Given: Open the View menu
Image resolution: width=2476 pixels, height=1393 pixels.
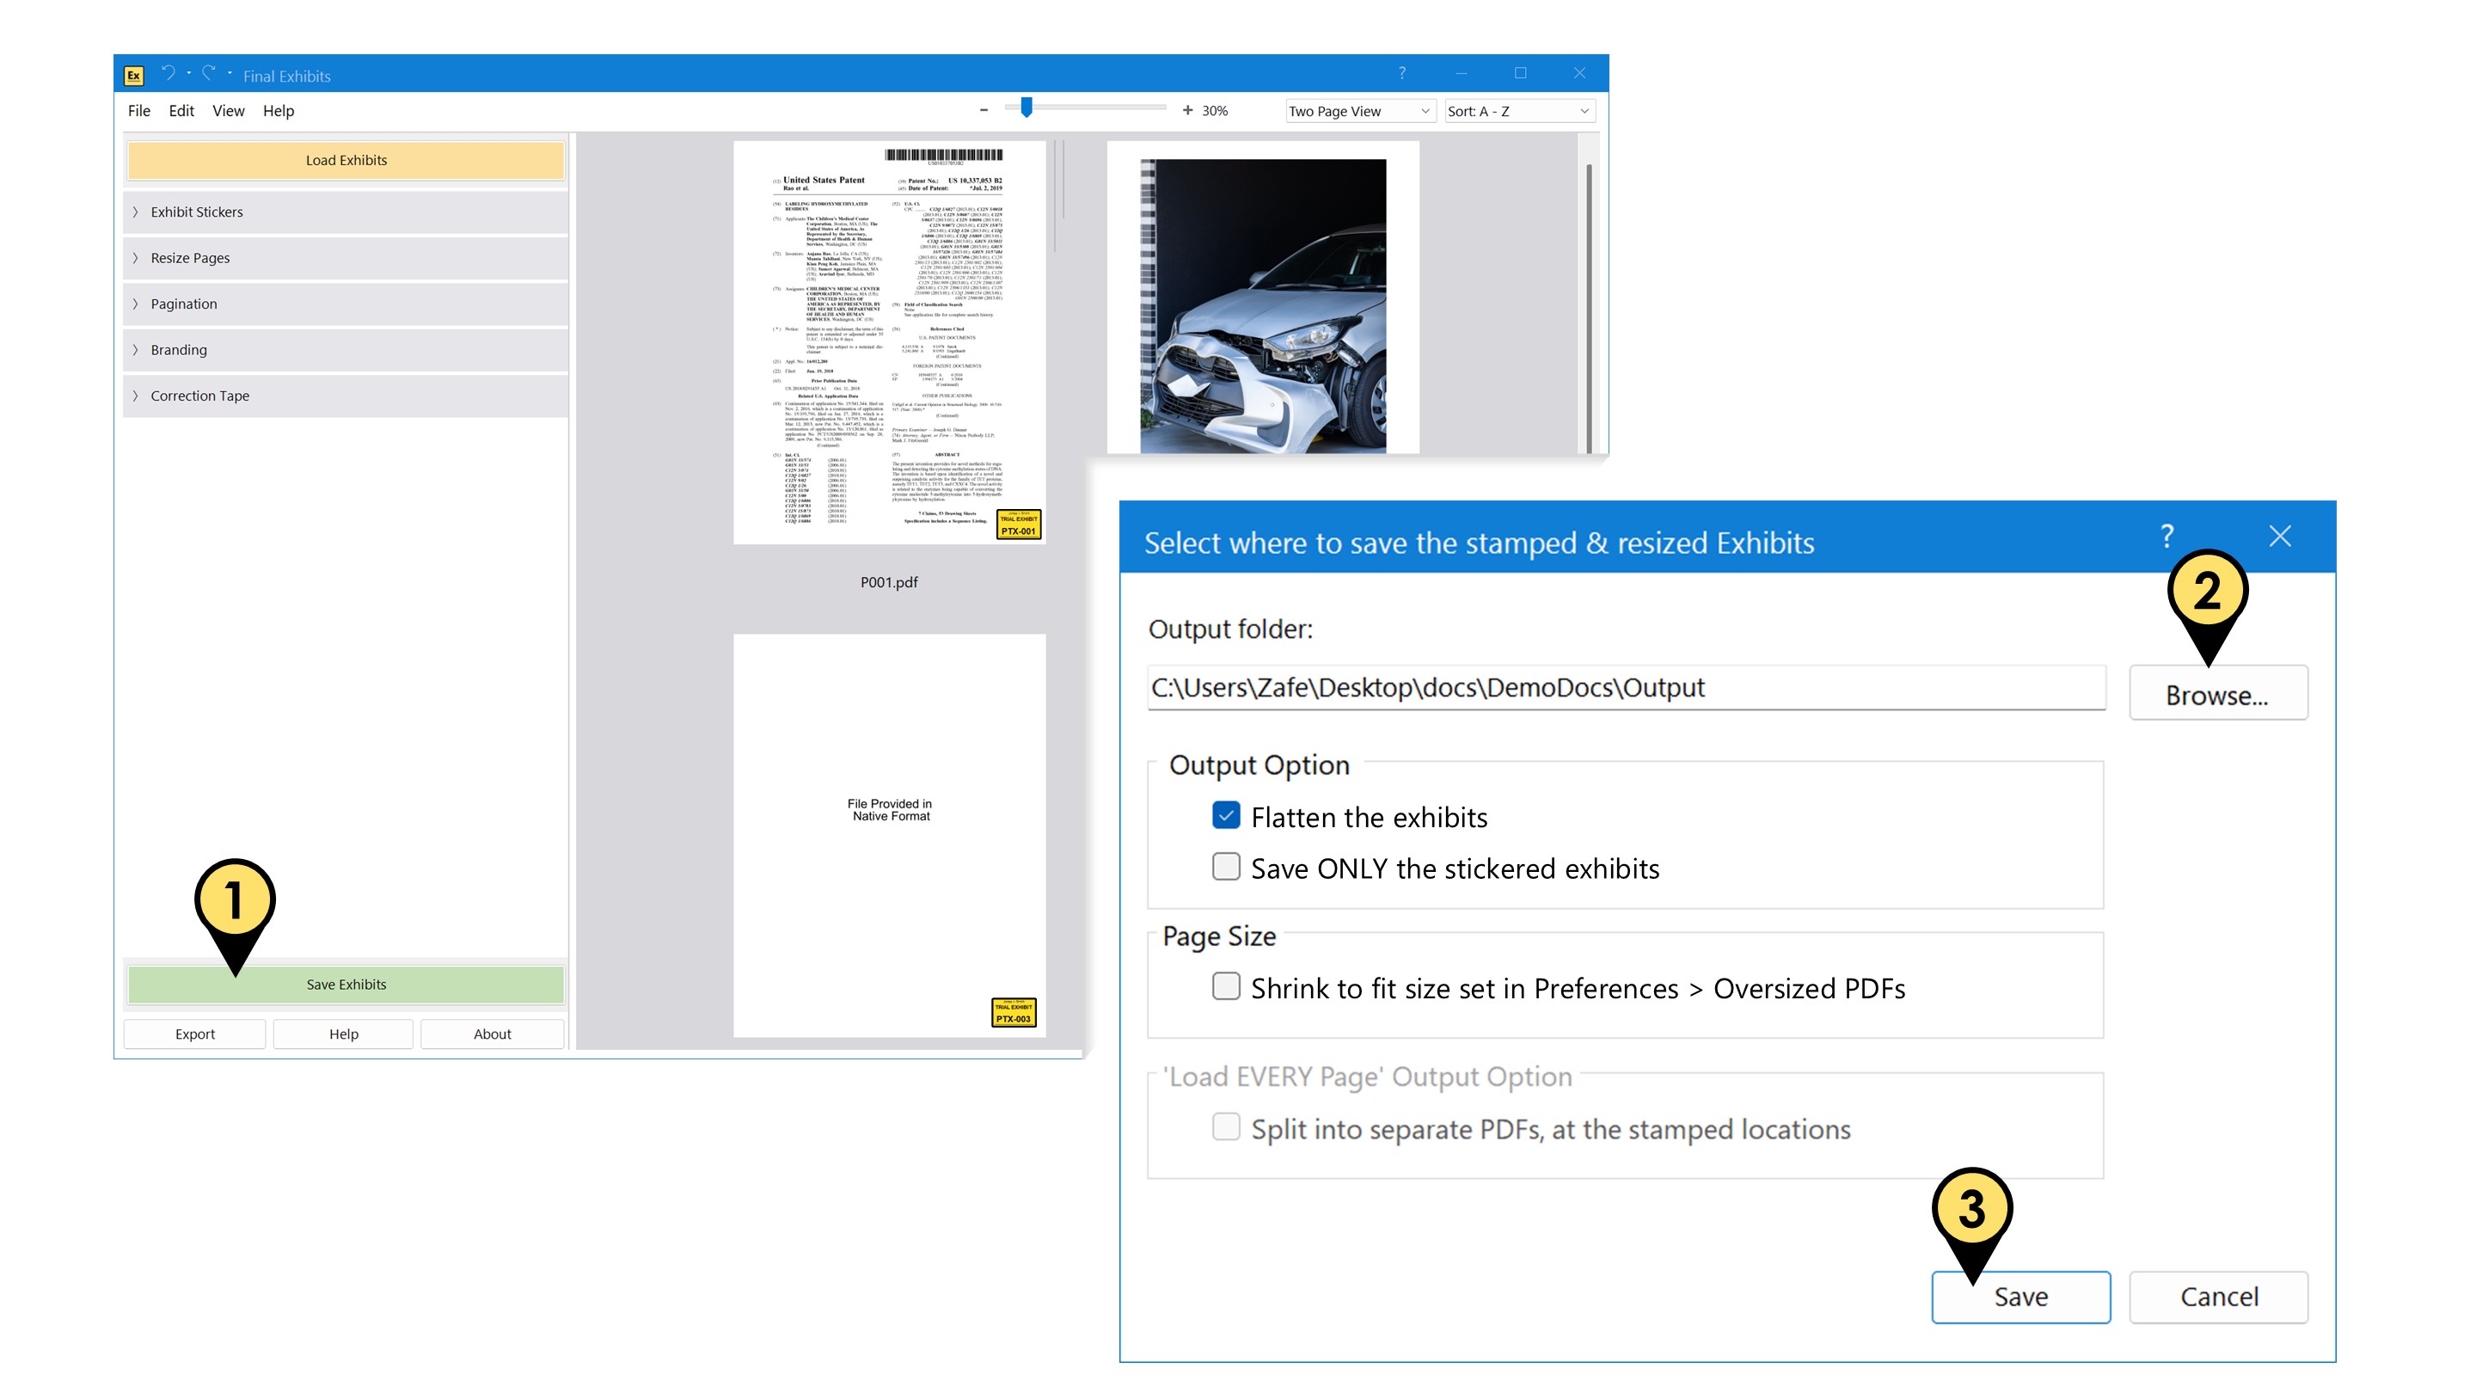Looking at the screenshot, I should click(x=228, y=111).
